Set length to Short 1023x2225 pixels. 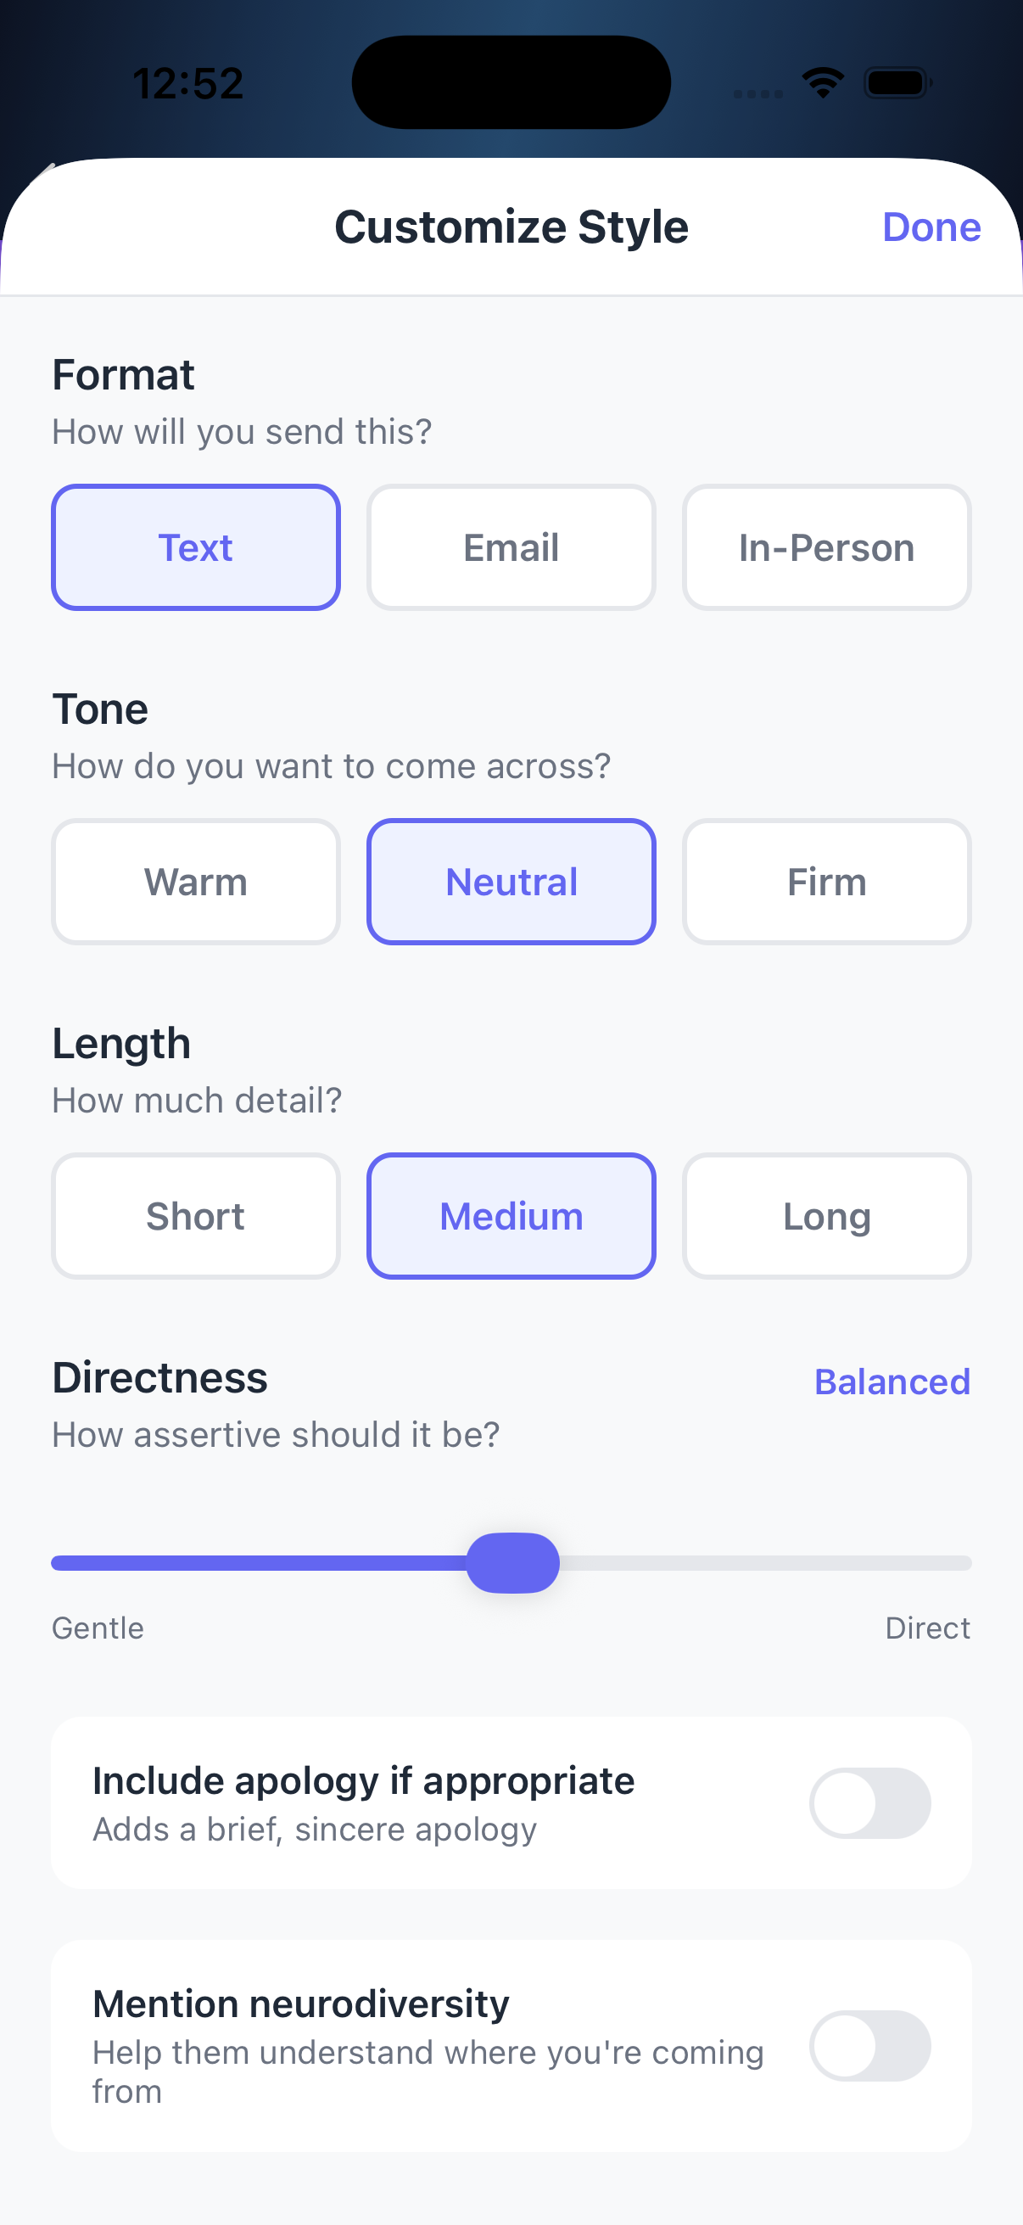coord(196,1216)
